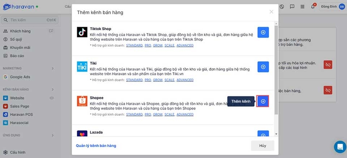Click the Tìm kiếm search field
The image size is (347, 158).
[x=30, y=20]
